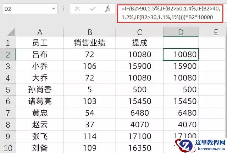Select the cell containing 张飞

tap(40, 136)
